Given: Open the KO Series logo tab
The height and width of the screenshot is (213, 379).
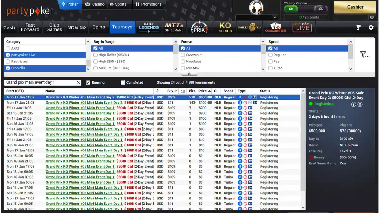Looking at the screenshot, I should (225, 27).
